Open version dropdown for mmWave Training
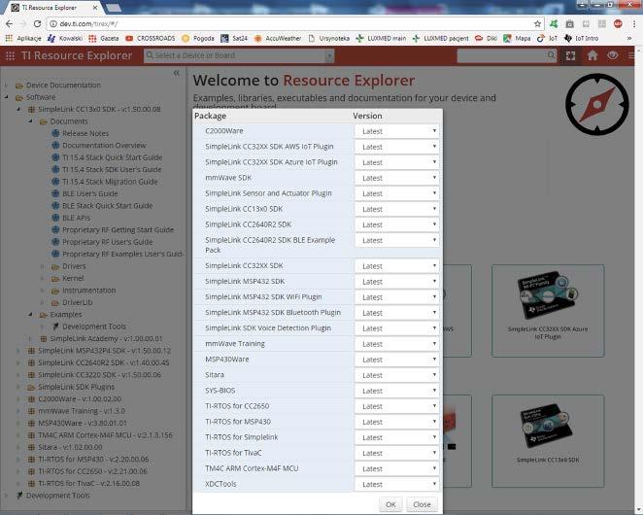The height and width of the screenshot is (515, 643). (397, 344)
